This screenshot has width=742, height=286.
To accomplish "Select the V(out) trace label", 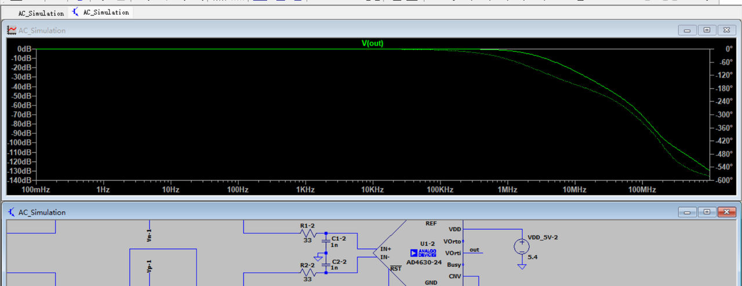I will (372, 44).
